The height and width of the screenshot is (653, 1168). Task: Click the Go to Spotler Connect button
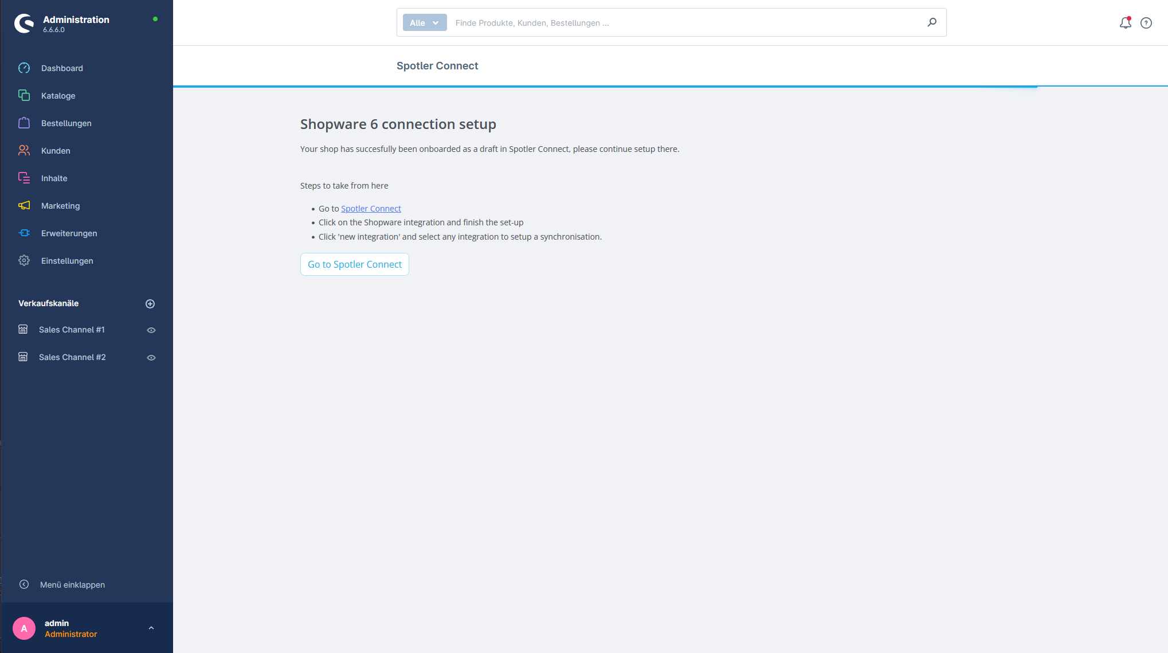tap(355, 264)
